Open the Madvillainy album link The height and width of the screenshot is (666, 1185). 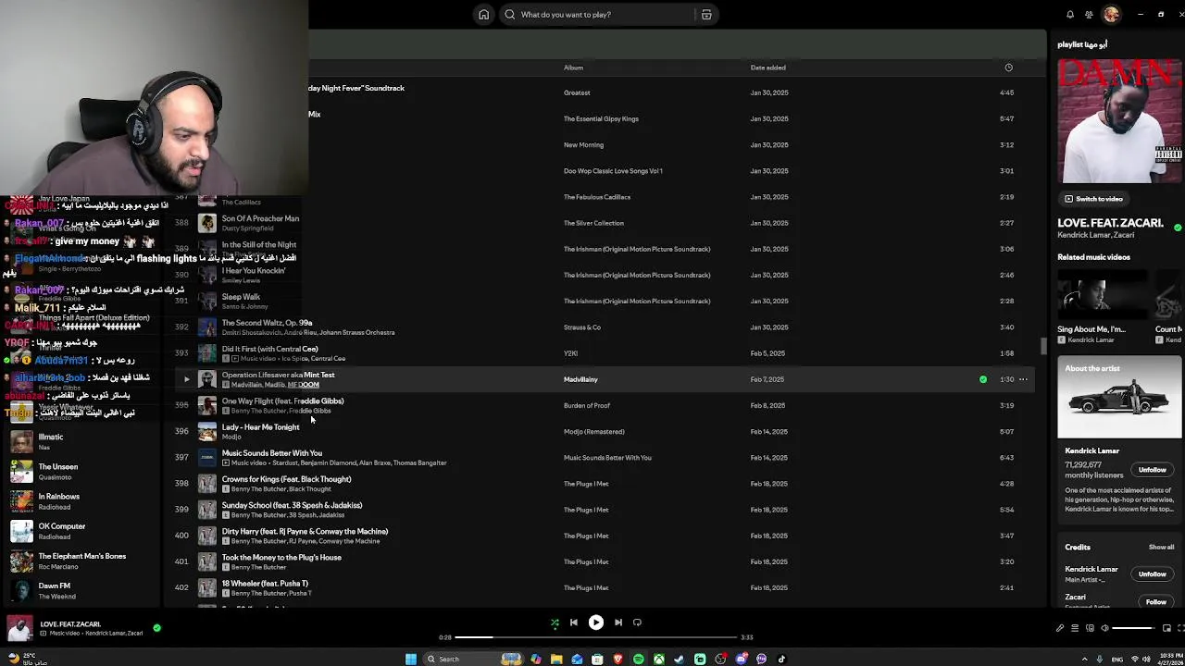coord(580,379)
